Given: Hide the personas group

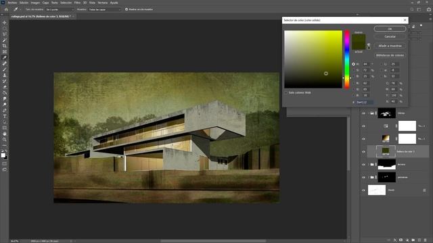Looking at the screenshot, I should (363, 177).
